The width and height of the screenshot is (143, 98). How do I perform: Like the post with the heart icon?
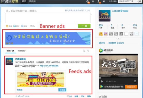click(x=68, y=96)
